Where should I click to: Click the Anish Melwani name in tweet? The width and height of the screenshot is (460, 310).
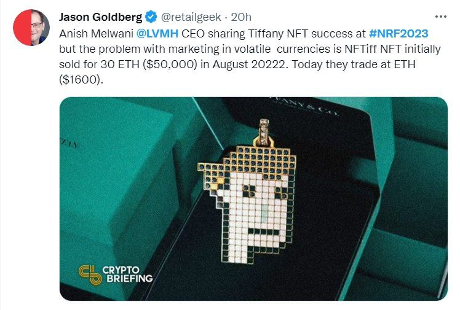[x=96, y=33]
